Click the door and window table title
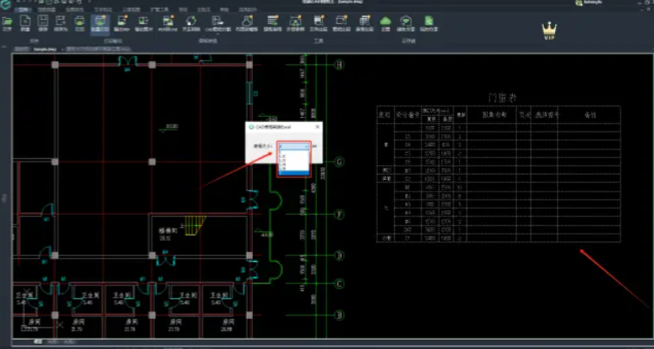 [x=501, y=98]
